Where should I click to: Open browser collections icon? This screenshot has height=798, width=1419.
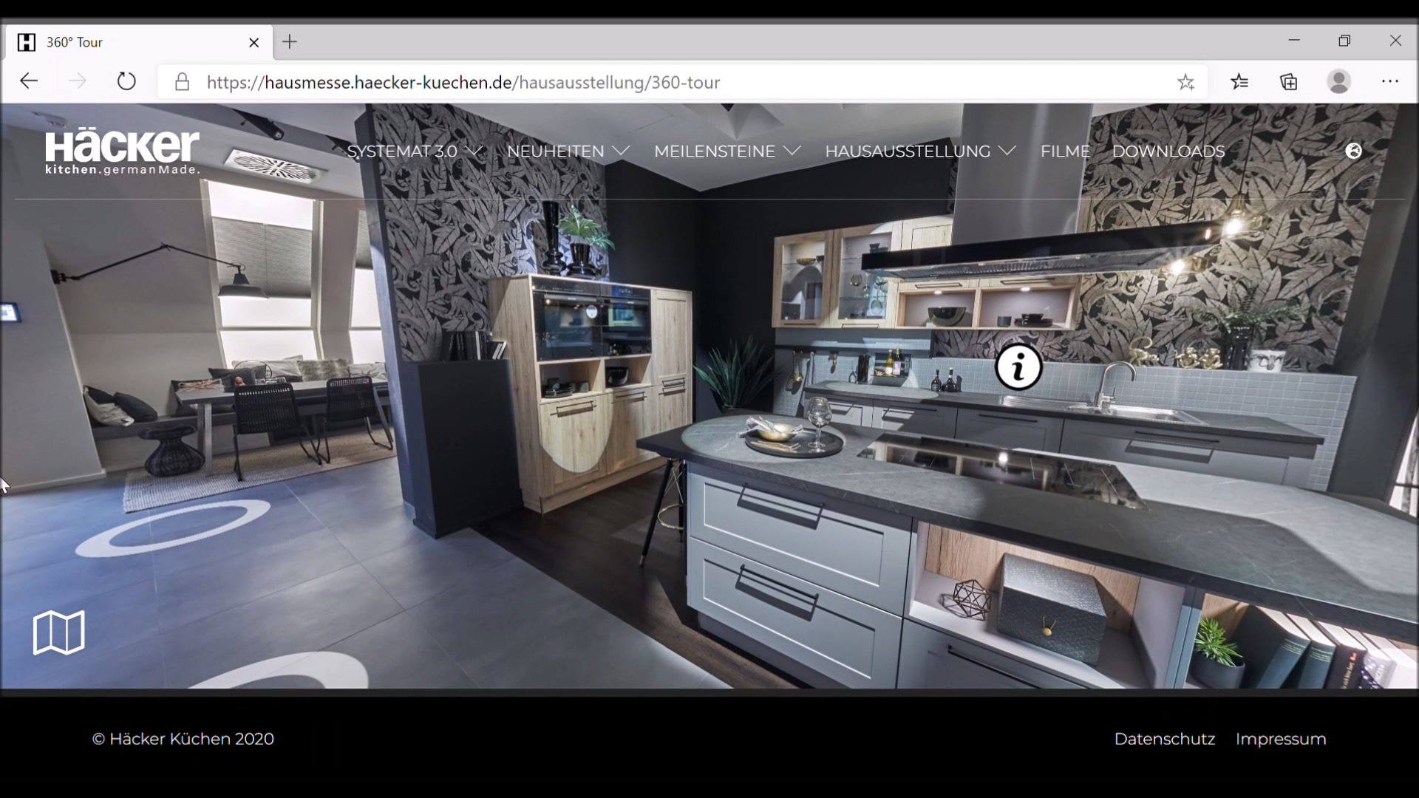click(x=1289, y=82)
